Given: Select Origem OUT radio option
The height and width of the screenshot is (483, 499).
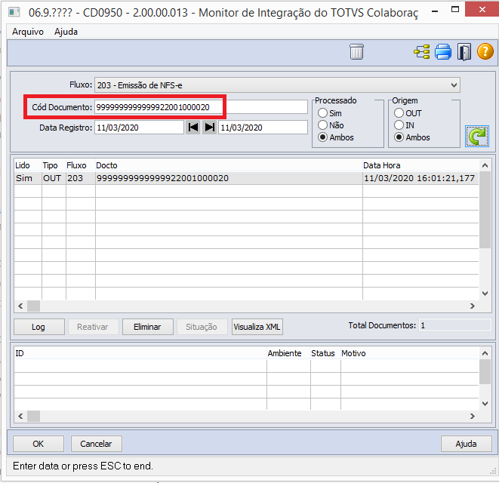Looking at the screenshot, I should click(x=399, y=112).
